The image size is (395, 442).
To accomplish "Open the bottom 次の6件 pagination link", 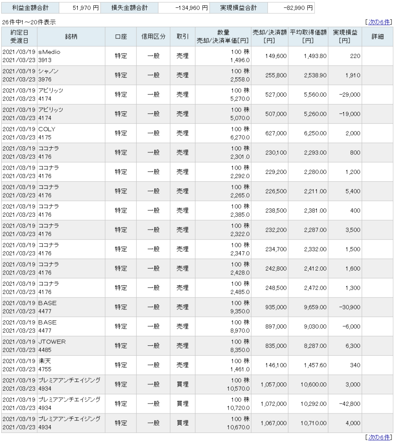I will coord(379,437).
